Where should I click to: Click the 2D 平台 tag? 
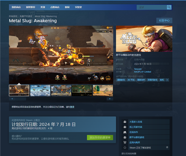131,80
